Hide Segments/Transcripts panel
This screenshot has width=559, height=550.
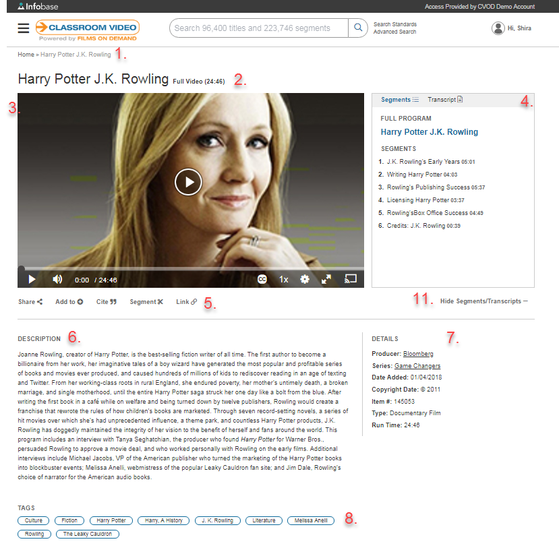[x=483, y=301]
